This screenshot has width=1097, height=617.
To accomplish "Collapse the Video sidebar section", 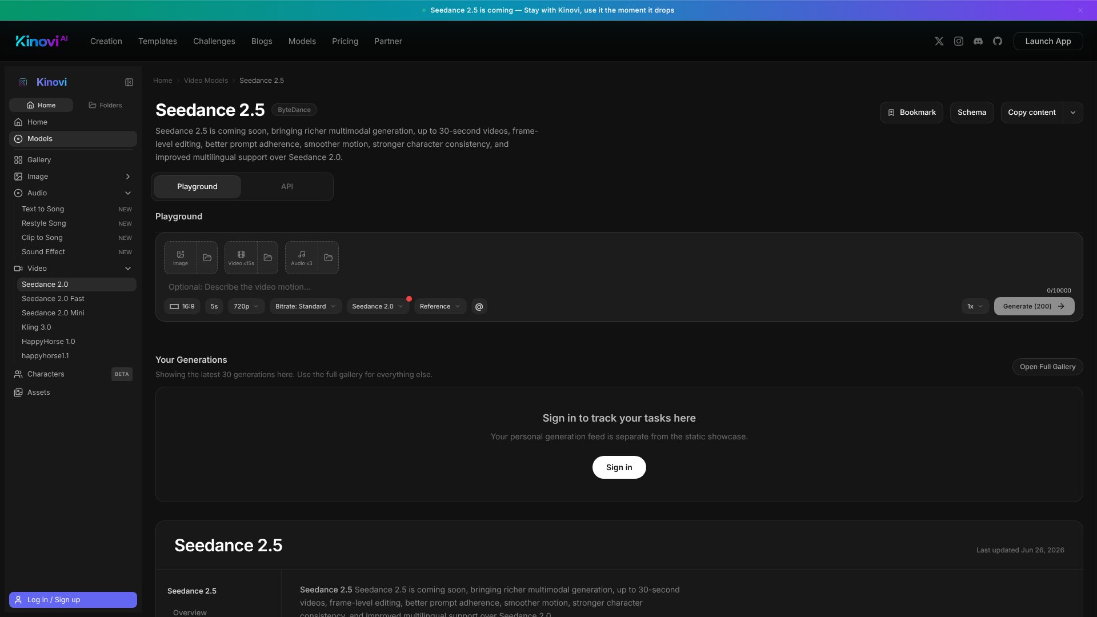I will point(128,269).
